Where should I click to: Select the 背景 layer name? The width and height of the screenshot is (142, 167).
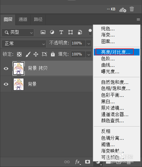(x=32, y=84)
